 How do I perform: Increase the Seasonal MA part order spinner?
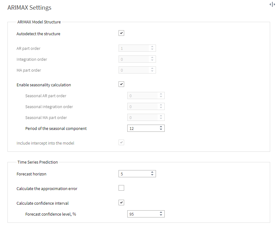coord(161,116)
